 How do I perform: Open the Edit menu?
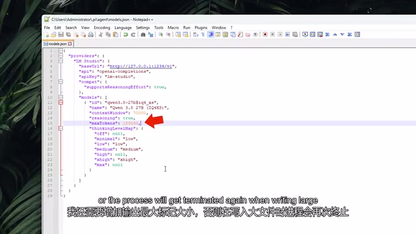tap(58, 27)
